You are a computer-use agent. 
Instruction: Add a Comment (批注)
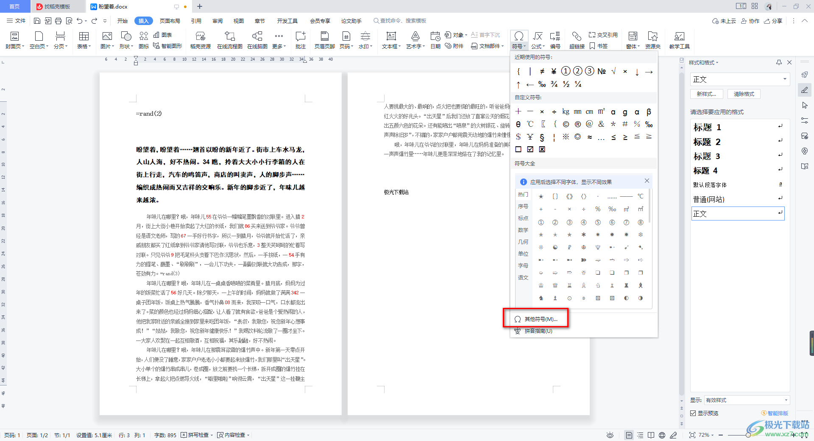[301, 40]
